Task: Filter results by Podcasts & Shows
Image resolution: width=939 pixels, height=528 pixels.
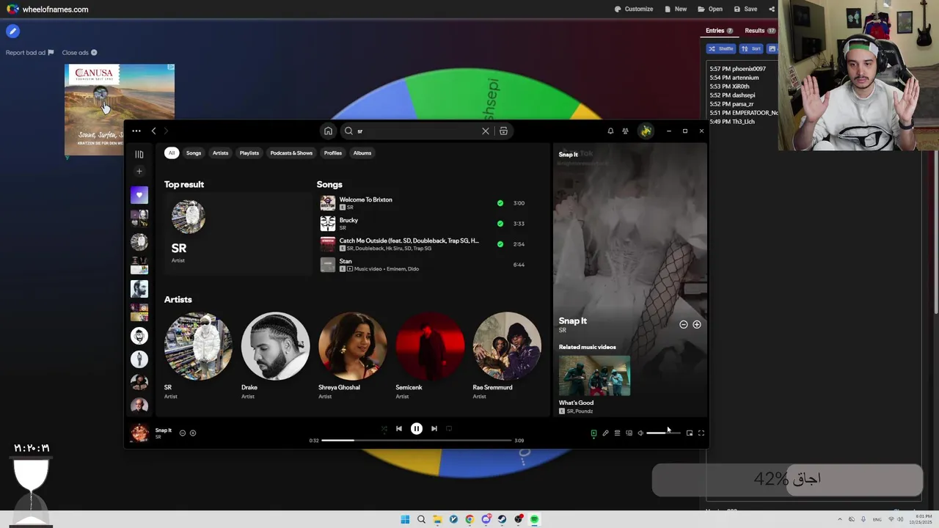Action: (x=291, y=153)
